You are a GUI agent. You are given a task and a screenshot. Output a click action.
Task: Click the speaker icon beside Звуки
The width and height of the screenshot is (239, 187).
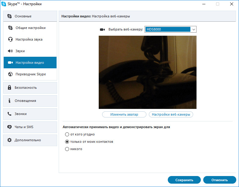(10, 51)
